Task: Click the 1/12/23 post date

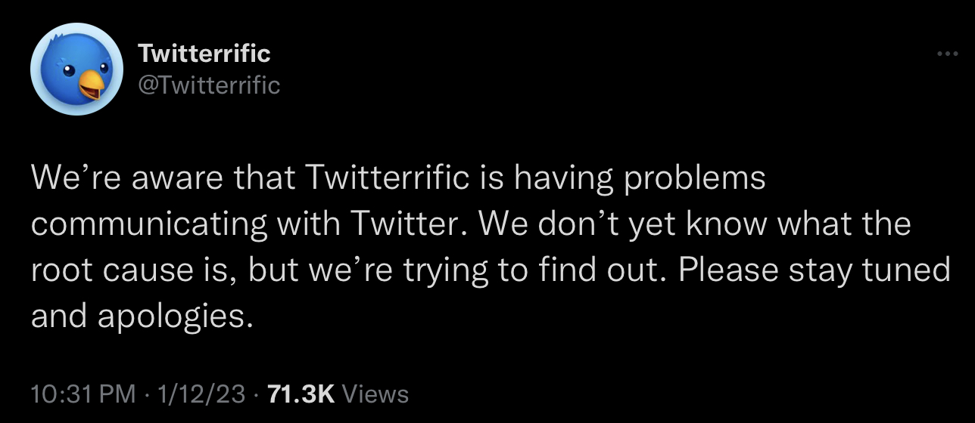Action: [198, 394]
